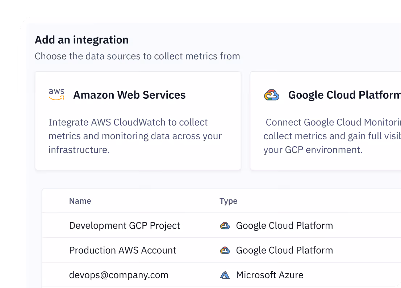Image resolution: width=401 pixels, height=288 pixels.
Task: Click the Google Cloud logo on card
Action: [x=272, y=95]
